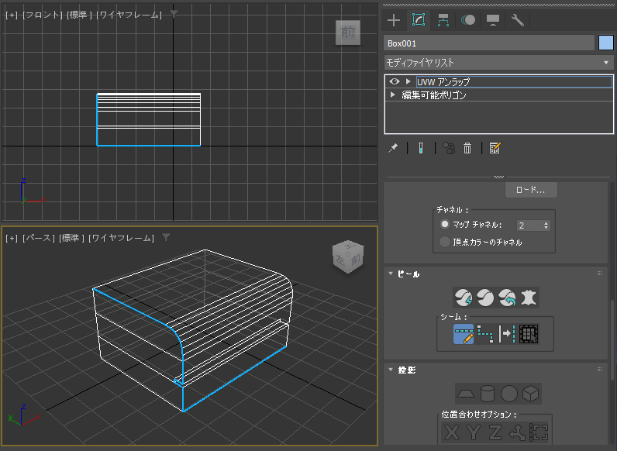Expand the 編集可能ポリゴン stack entry
Screen dimensions: 617x451
click(392, 95)
